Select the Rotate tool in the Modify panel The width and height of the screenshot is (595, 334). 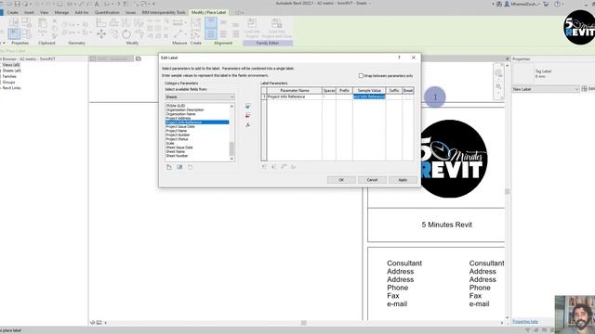126,34
